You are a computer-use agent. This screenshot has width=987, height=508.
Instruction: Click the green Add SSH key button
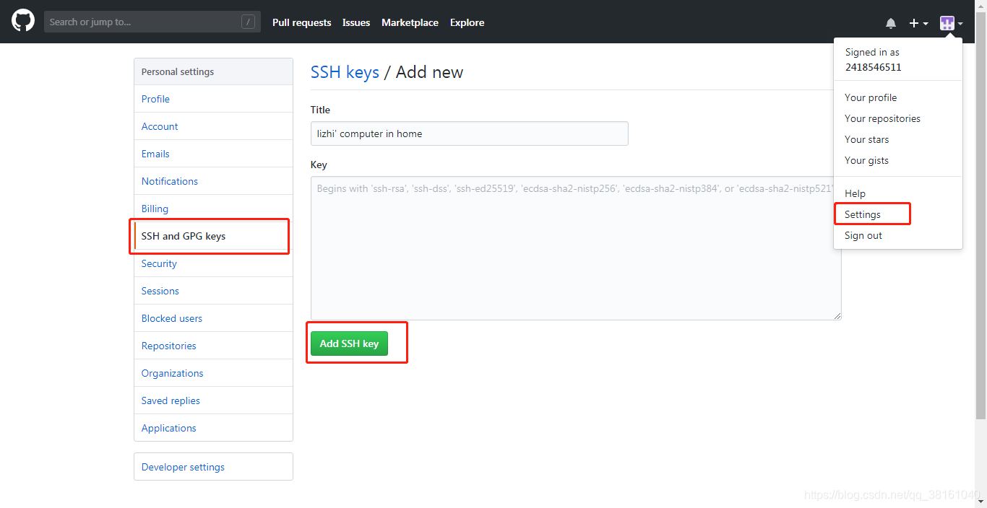[x=350, y=343]
